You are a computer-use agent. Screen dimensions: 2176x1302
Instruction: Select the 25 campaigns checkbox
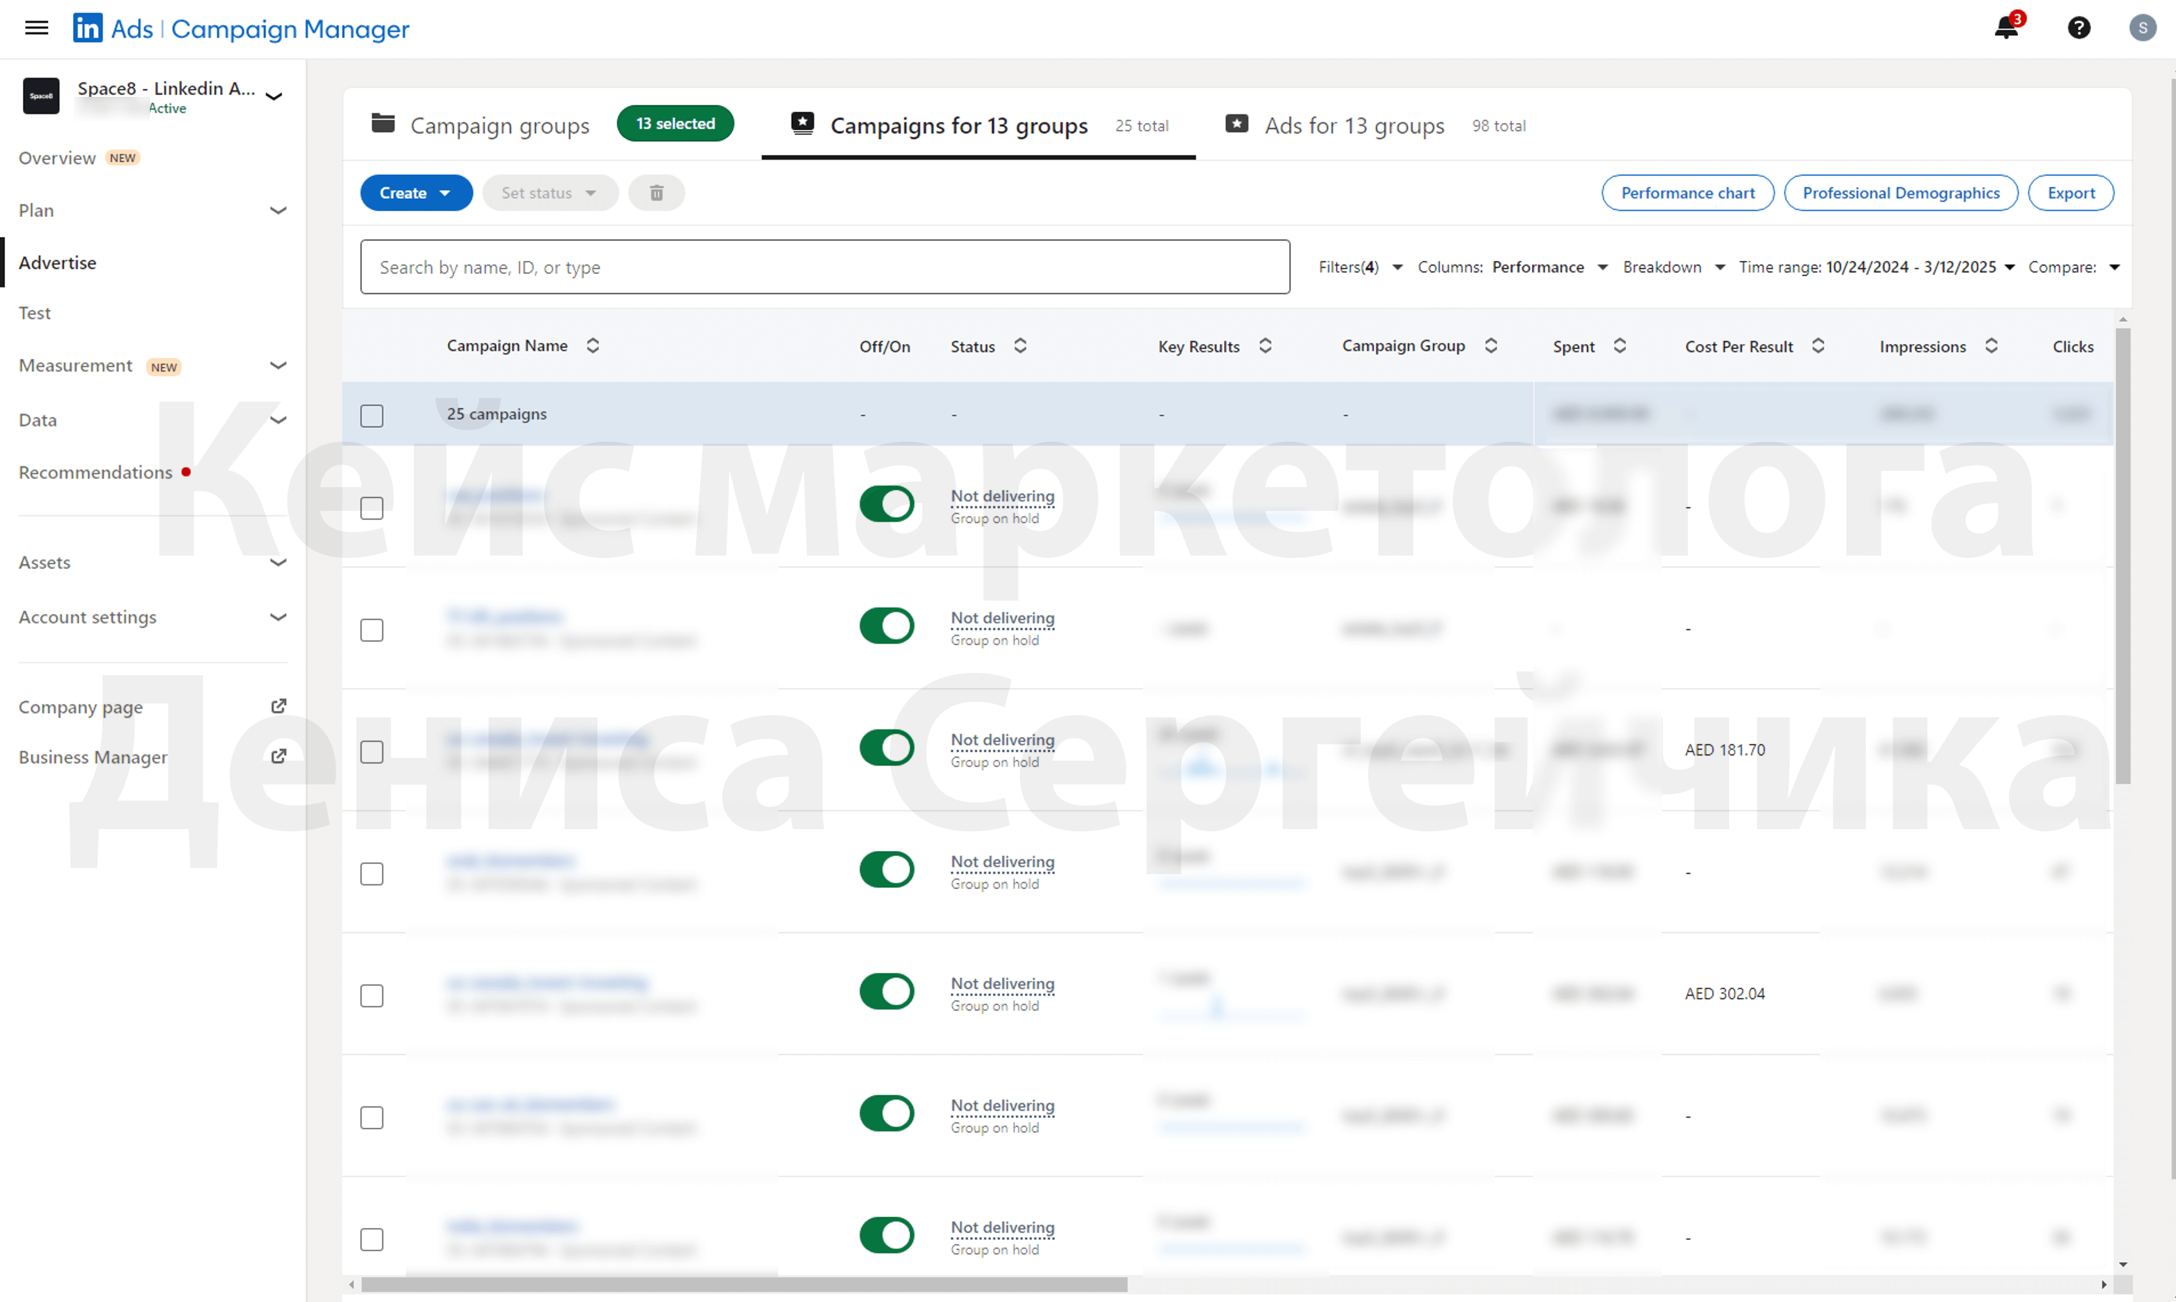(371, 415)
